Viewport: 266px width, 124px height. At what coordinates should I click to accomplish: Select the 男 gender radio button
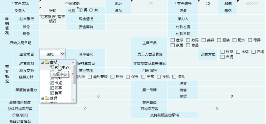coord(81,10)
